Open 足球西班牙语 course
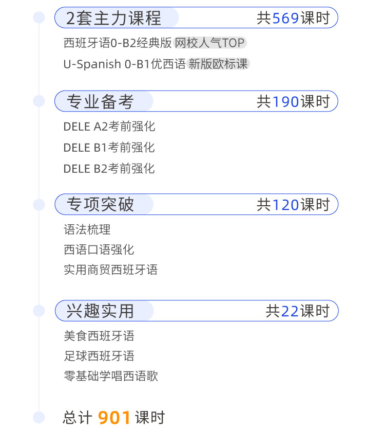Viewport: 385px width, 446px height. pos(99,356)
